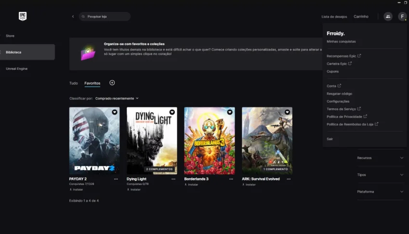Open PAYDAY 2 three-dot options menu
This screenshot has width=409, height=234.
[116, 179]
